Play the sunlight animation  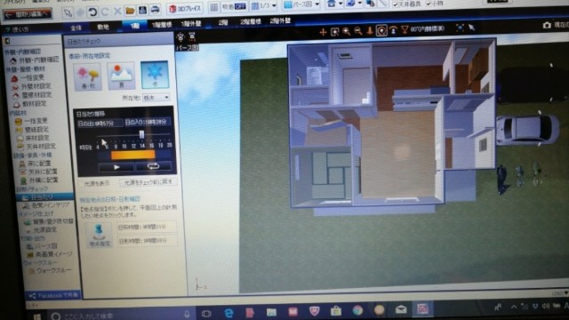116,167
